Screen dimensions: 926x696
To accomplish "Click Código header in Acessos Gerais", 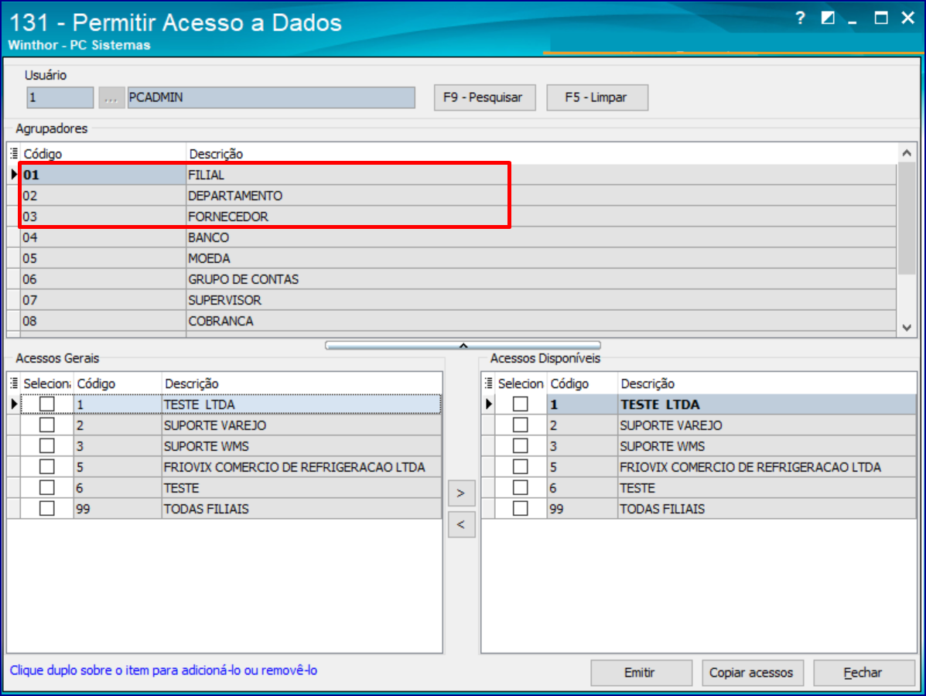I will (x=117, y=384).
